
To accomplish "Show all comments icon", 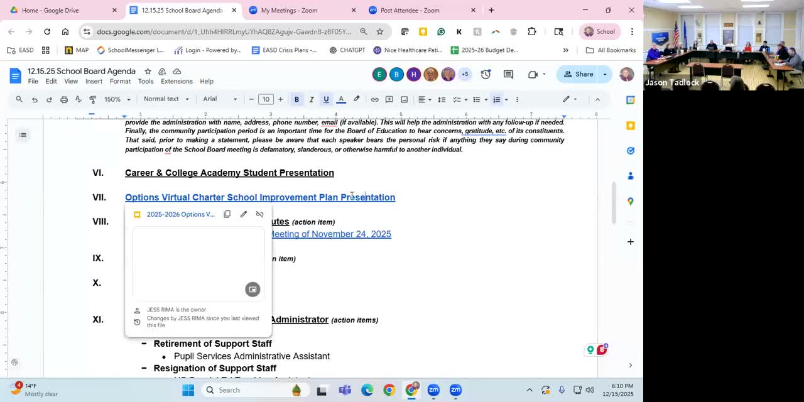I will [x=508, y=74].
